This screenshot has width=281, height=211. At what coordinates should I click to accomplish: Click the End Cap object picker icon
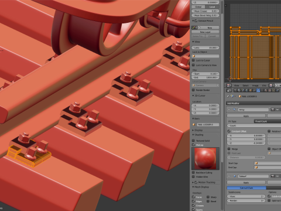[x=256, y=167]
